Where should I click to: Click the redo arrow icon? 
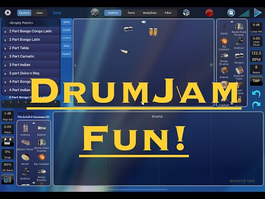[256, 104]
